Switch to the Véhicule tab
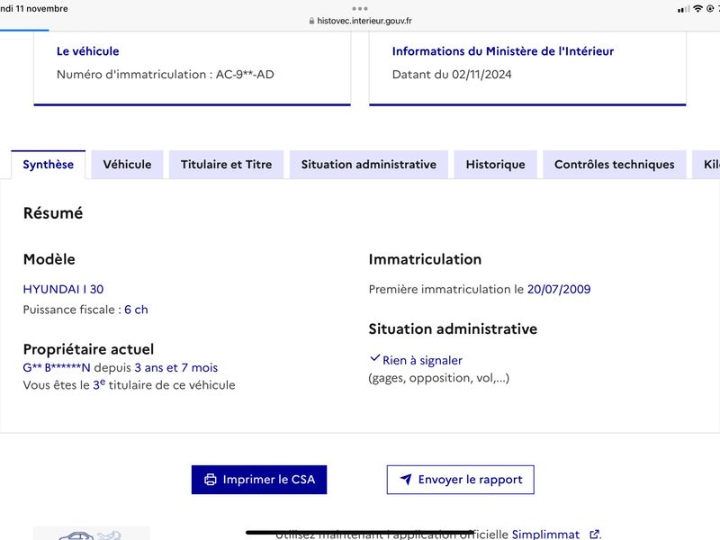720x540 pixels. (x=127, y=165)
